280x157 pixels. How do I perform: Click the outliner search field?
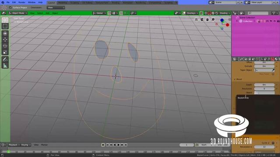pyautogui.click(x=258, y=13)
